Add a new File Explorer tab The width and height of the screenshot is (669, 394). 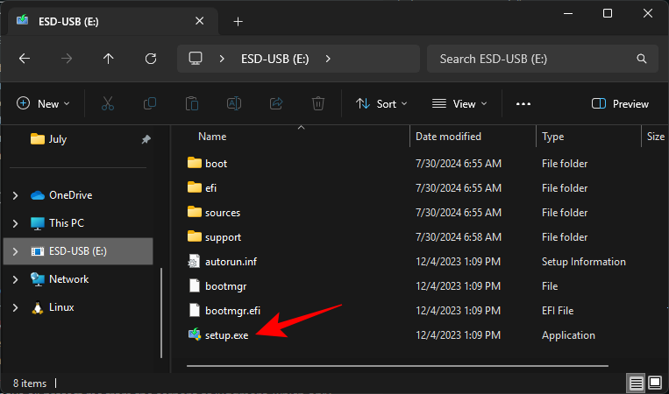coord(238,21)
